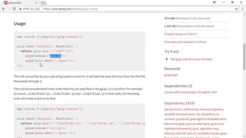This screenshot has width=246, height=138.
Task: Click the R icon beside Try it out
Action: click(167, 59)
